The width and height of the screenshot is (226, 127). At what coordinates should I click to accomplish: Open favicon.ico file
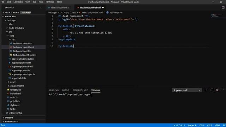pos(16,90)
